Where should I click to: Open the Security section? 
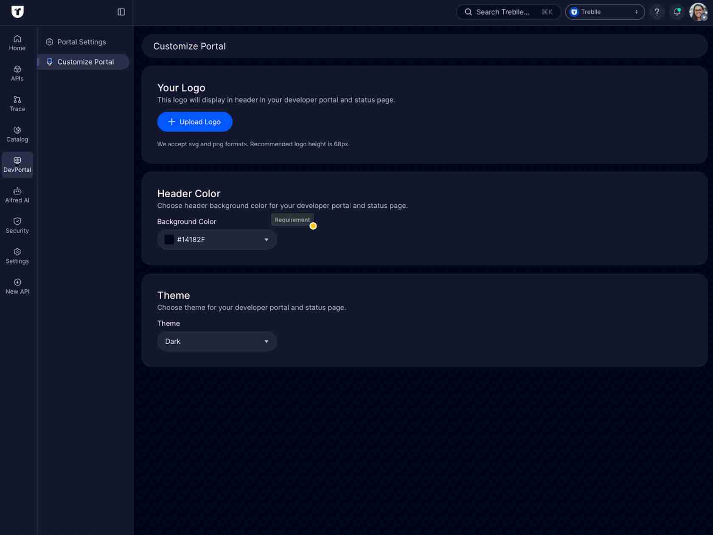coord(17,225)
